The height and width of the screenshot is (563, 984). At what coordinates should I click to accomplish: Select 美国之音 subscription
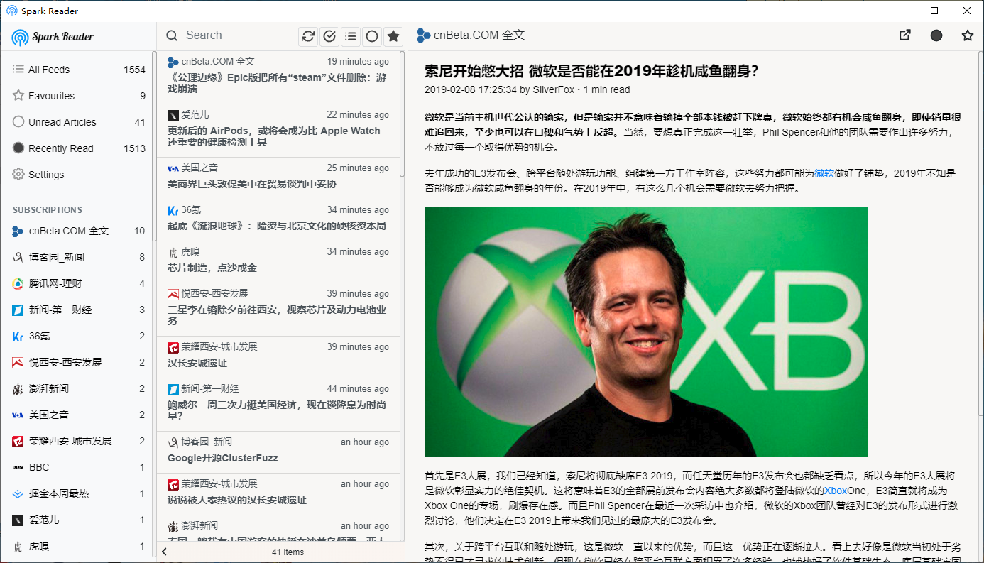pyautogui.click(x=78, y=415)
